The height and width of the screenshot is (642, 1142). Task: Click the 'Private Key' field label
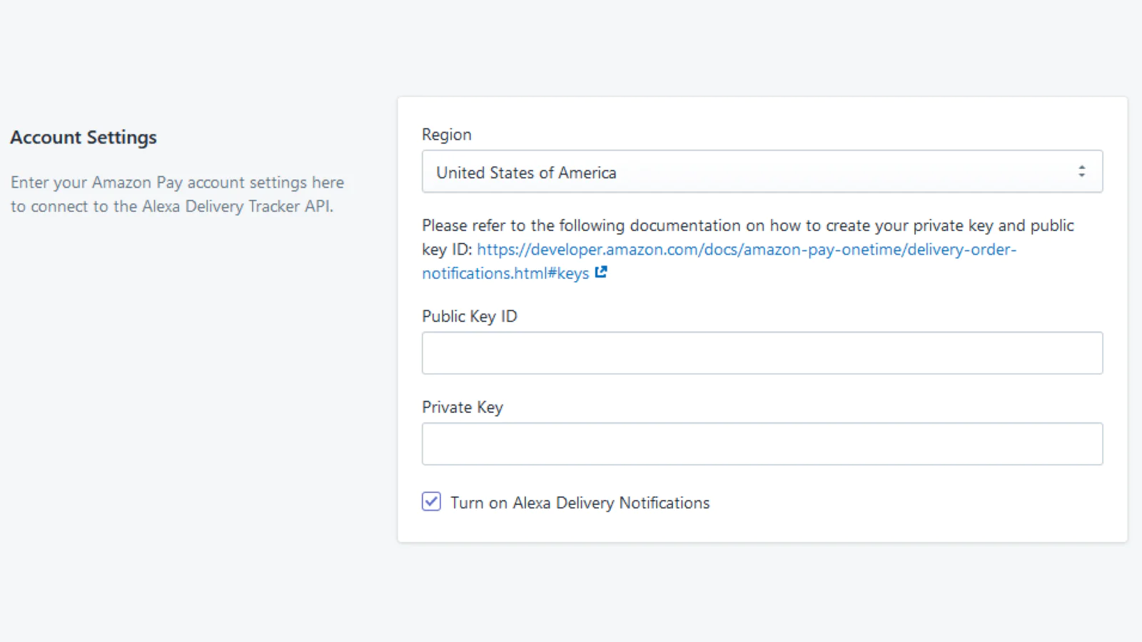point(462,407)
